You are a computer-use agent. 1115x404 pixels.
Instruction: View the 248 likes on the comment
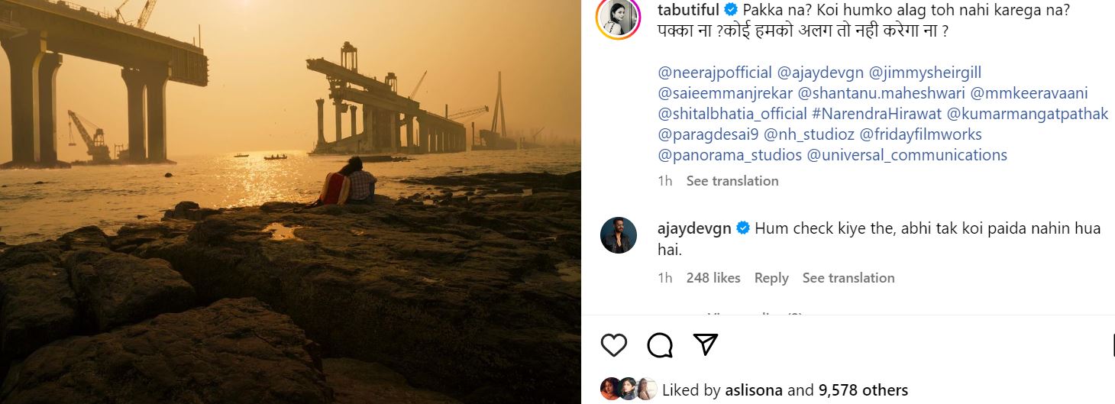(x=713, y=278)
